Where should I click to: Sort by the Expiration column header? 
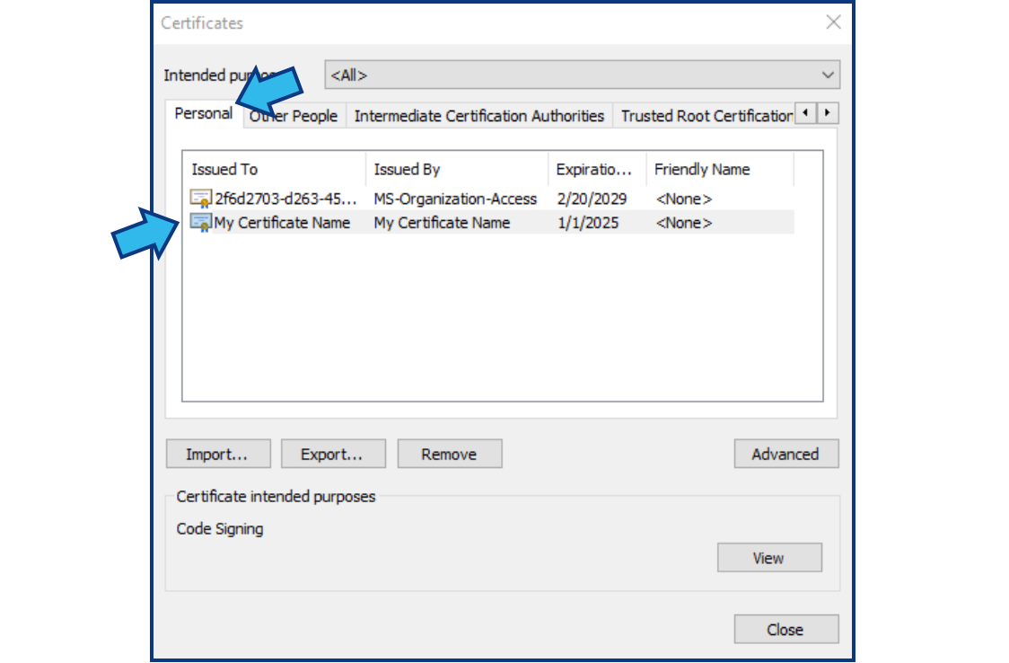(x=595, y=169)
